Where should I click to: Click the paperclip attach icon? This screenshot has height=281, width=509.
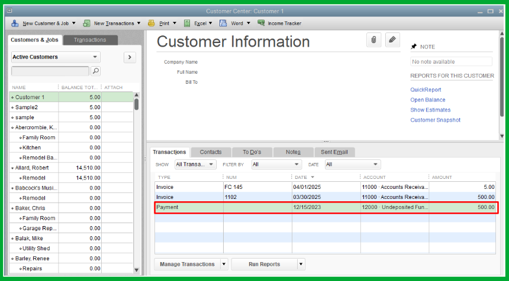point(373,40)
